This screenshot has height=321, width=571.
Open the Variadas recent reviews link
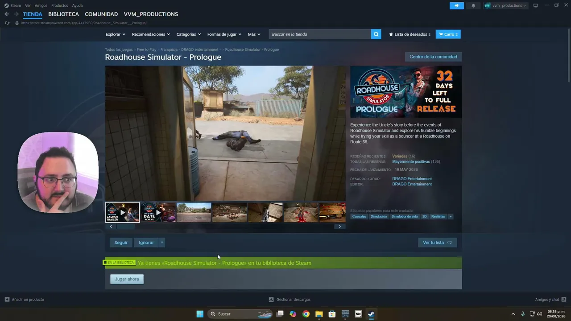(x=400, y=156)
